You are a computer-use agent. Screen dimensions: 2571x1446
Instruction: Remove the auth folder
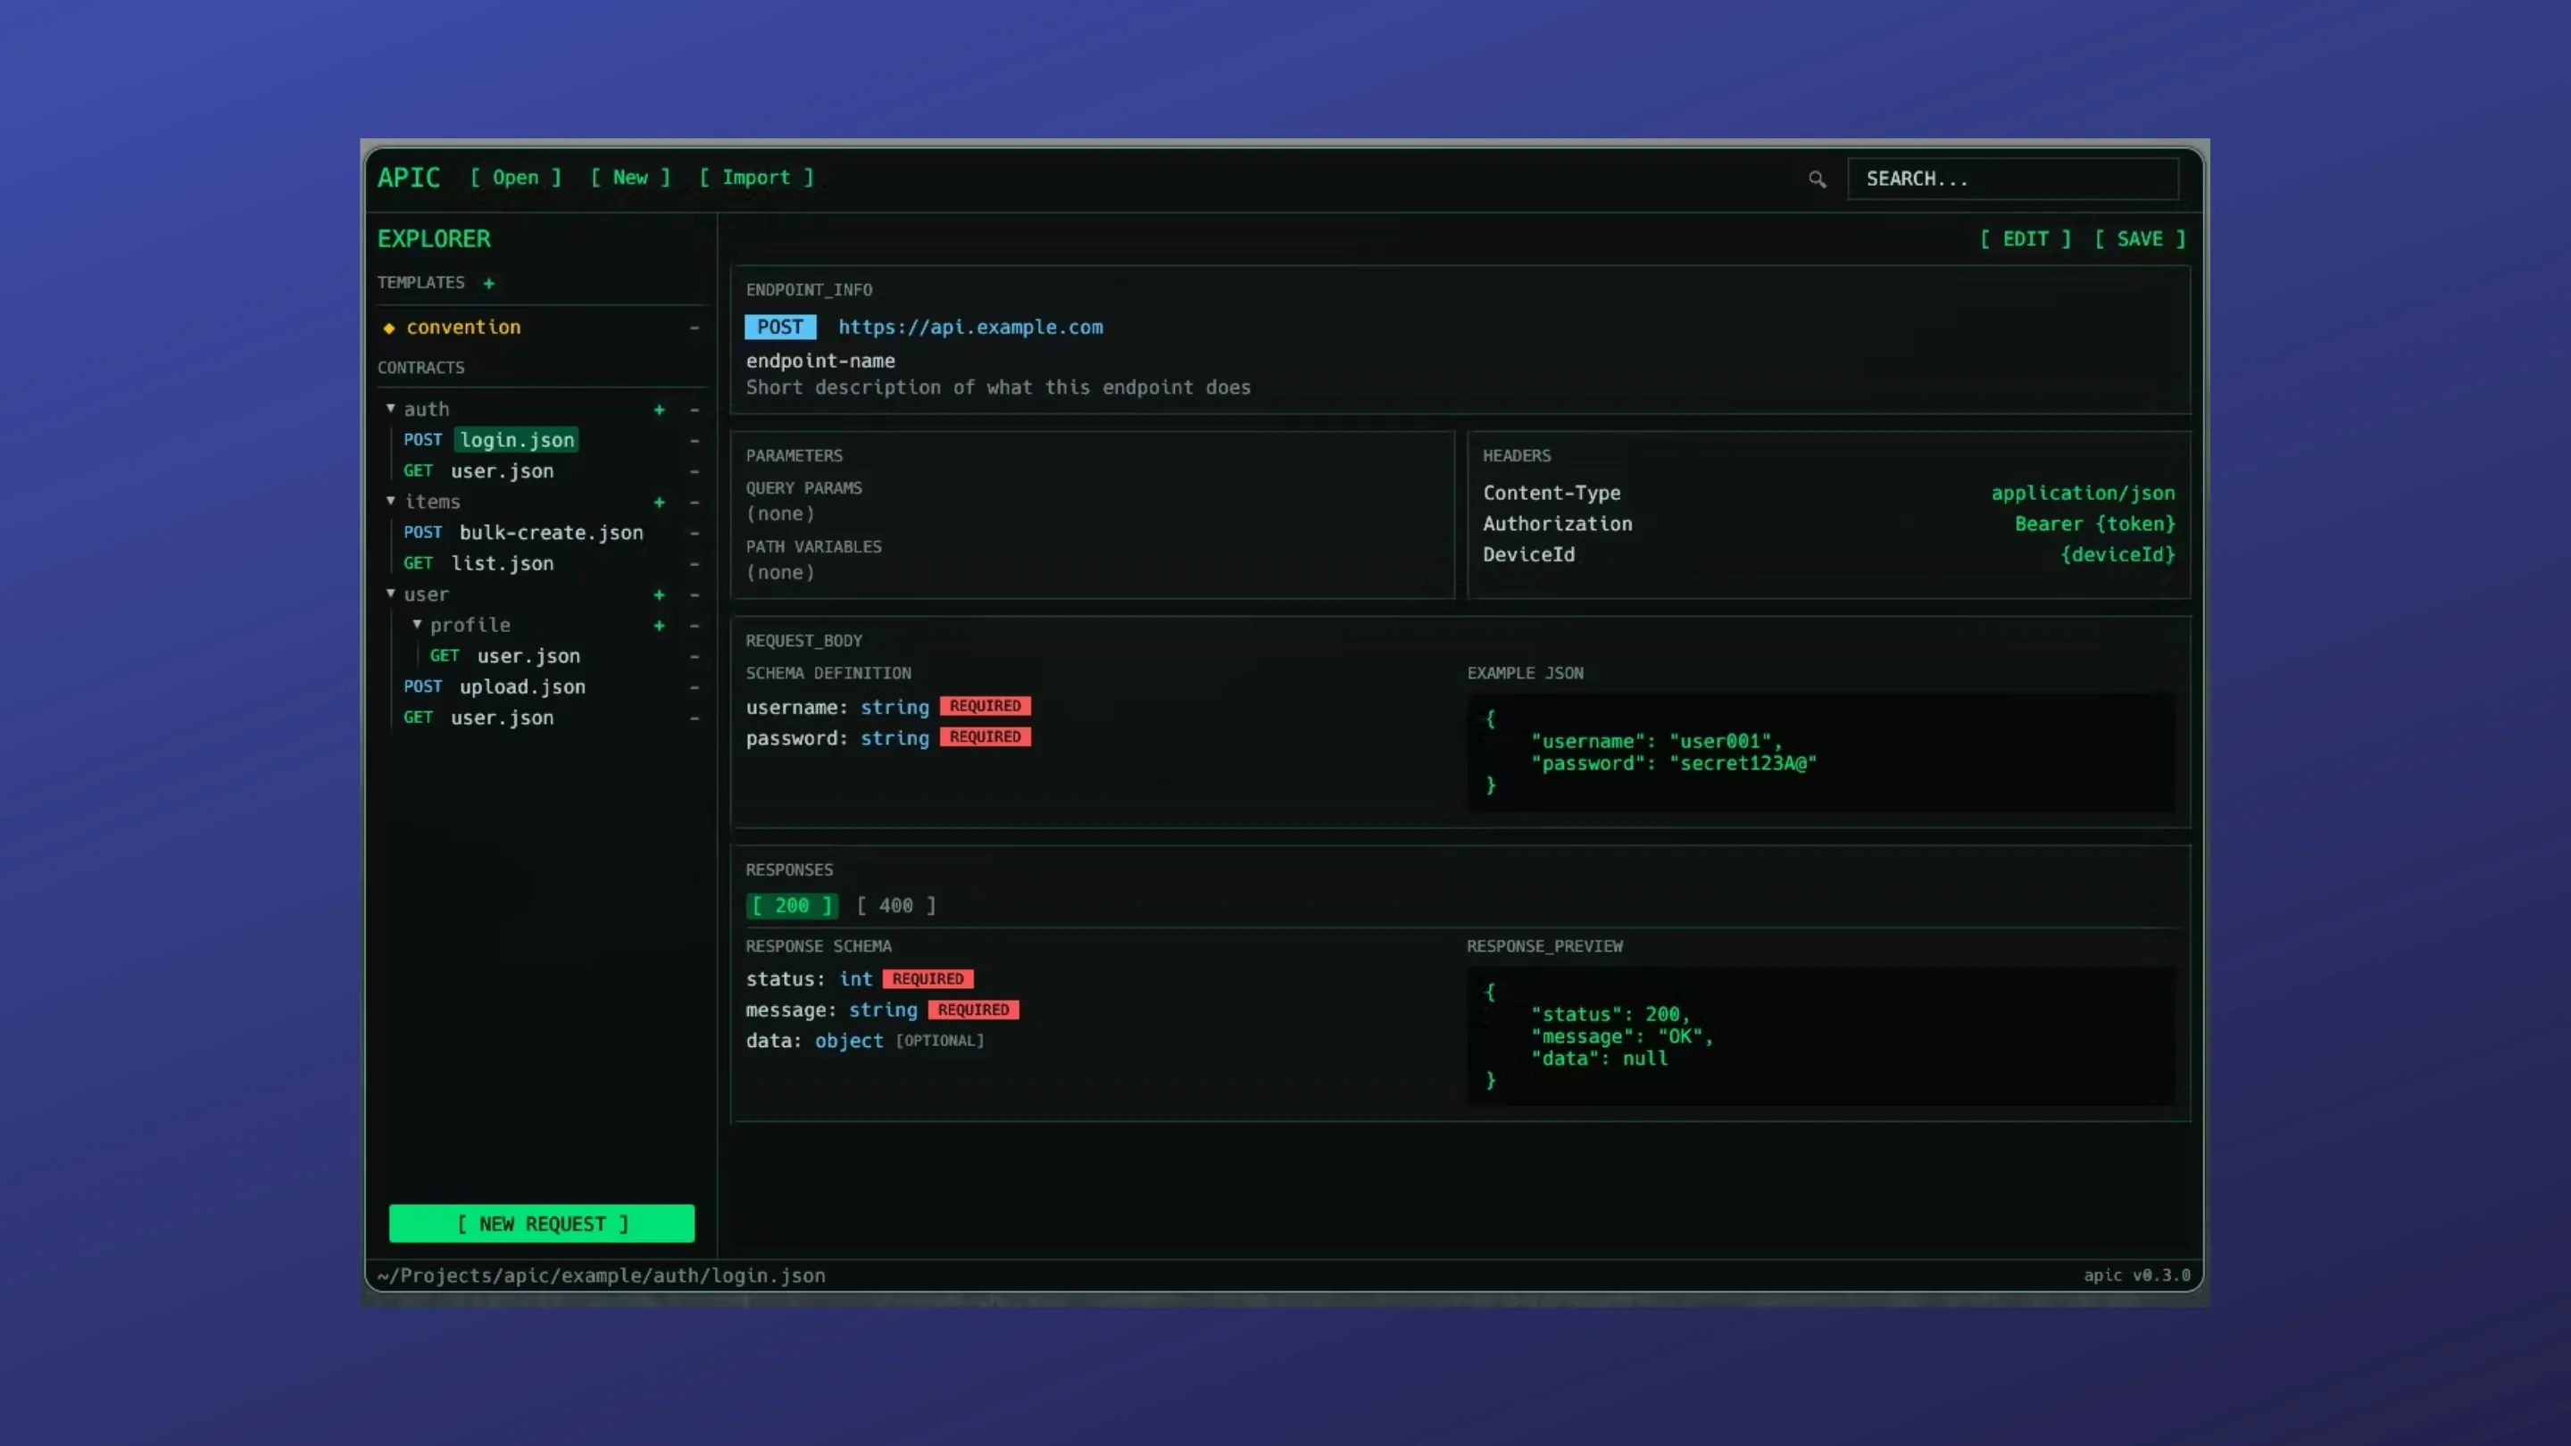click(694, 411)
